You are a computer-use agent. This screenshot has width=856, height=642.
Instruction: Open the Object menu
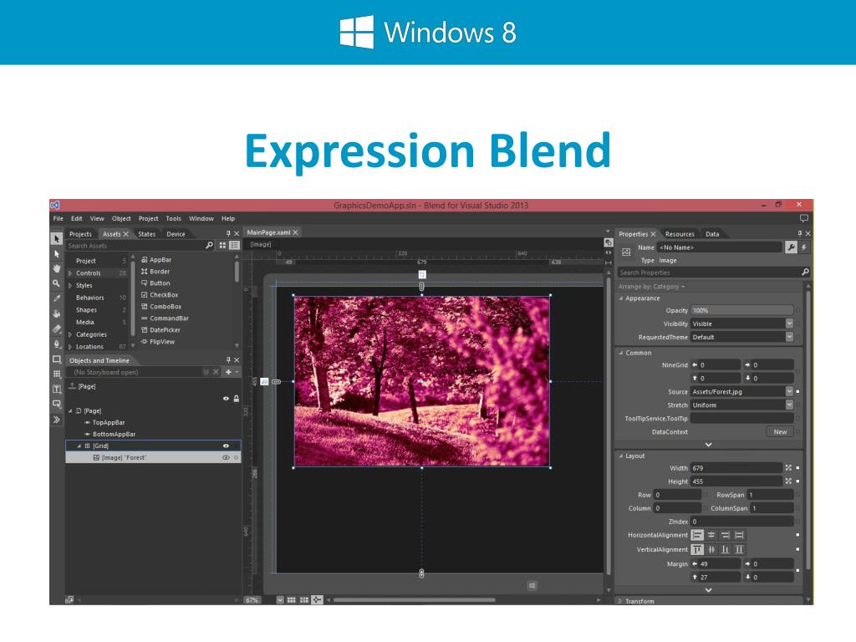pyautogui.click(x=121, y=218)
